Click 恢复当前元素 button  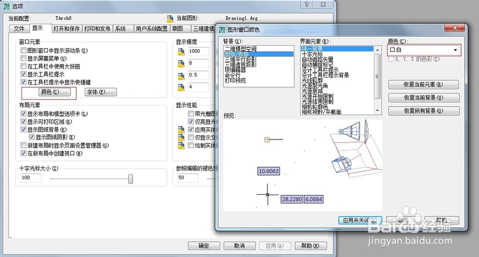pyautogui.click(x=423, y=84)
